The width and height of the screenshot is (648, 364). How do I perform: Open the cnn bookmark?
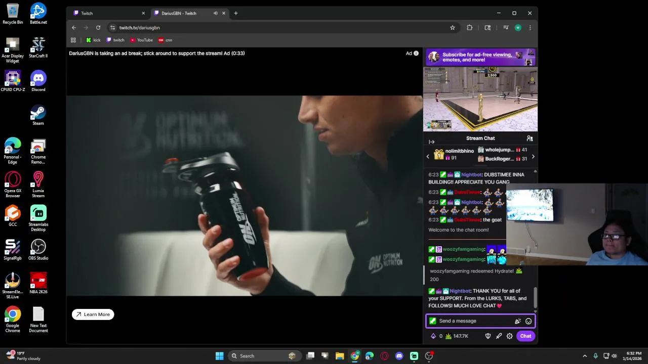(x=166, y=40)
